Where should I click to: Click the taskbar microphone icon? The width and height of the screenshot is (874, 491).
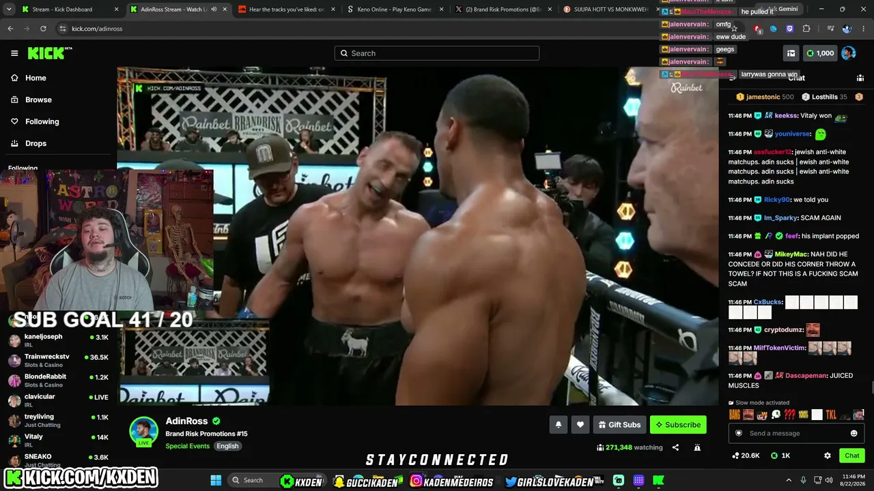[x=803, y=480]
